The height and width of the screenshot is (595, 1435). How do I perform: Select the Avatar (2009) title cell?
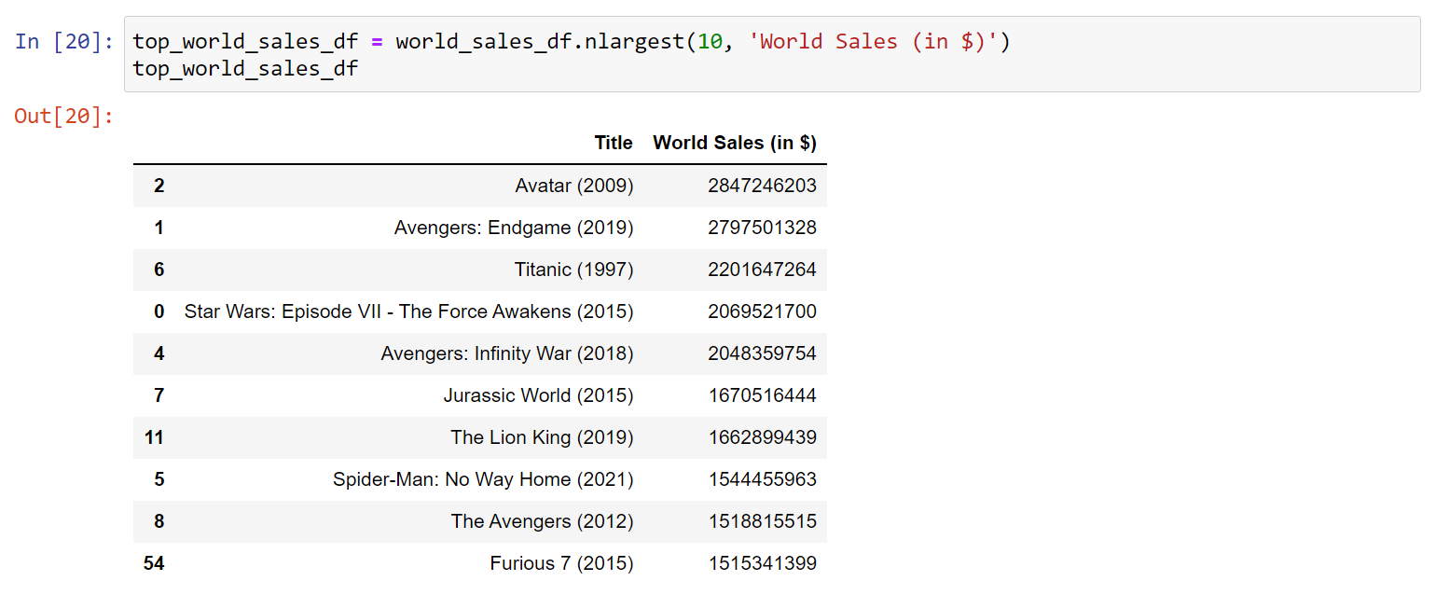coord(573,186)
